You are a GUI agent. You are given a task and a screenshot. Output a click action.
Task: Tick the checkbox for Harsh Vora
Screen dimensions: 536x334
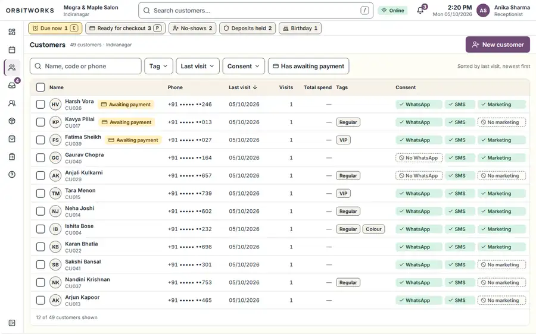tap(40, 105)
